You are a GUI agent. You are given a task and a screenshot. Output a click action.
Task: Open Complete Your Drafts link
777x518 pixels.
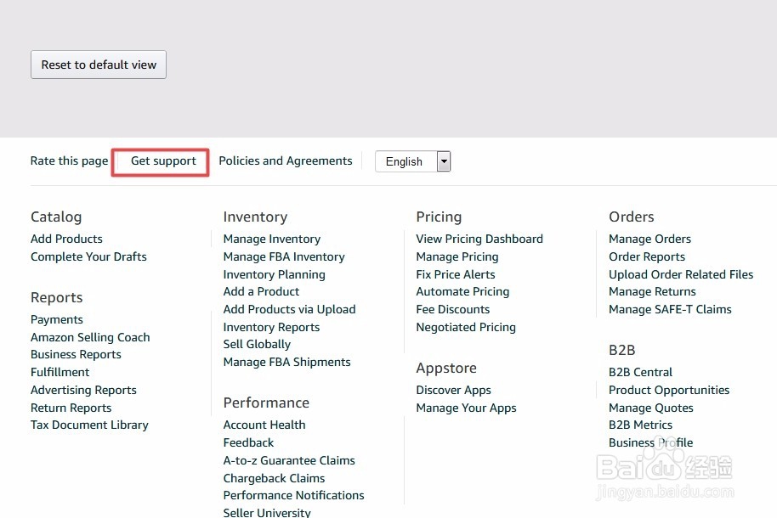pyautogui.click(x=88, y=256)
